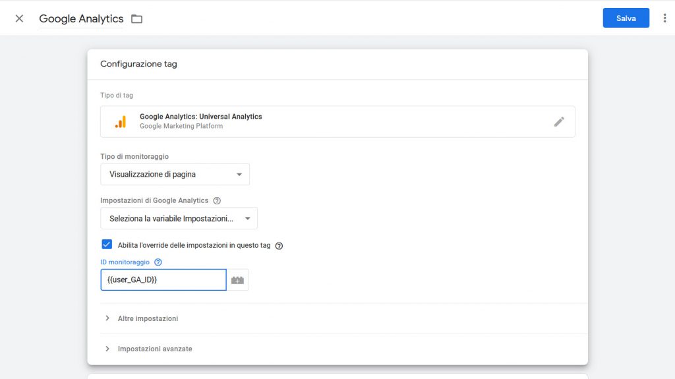This screenshot has width=675, height=379.
Task: Rename the Google Analytics tag title
Action: pyautogui.click(x=81, y=18)
